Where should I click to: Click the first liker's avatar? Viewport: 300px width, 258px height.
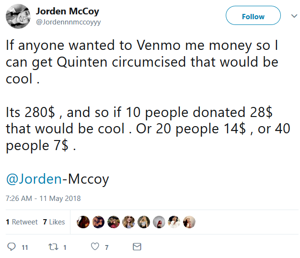pyautogui.click(x=83, y=222)
